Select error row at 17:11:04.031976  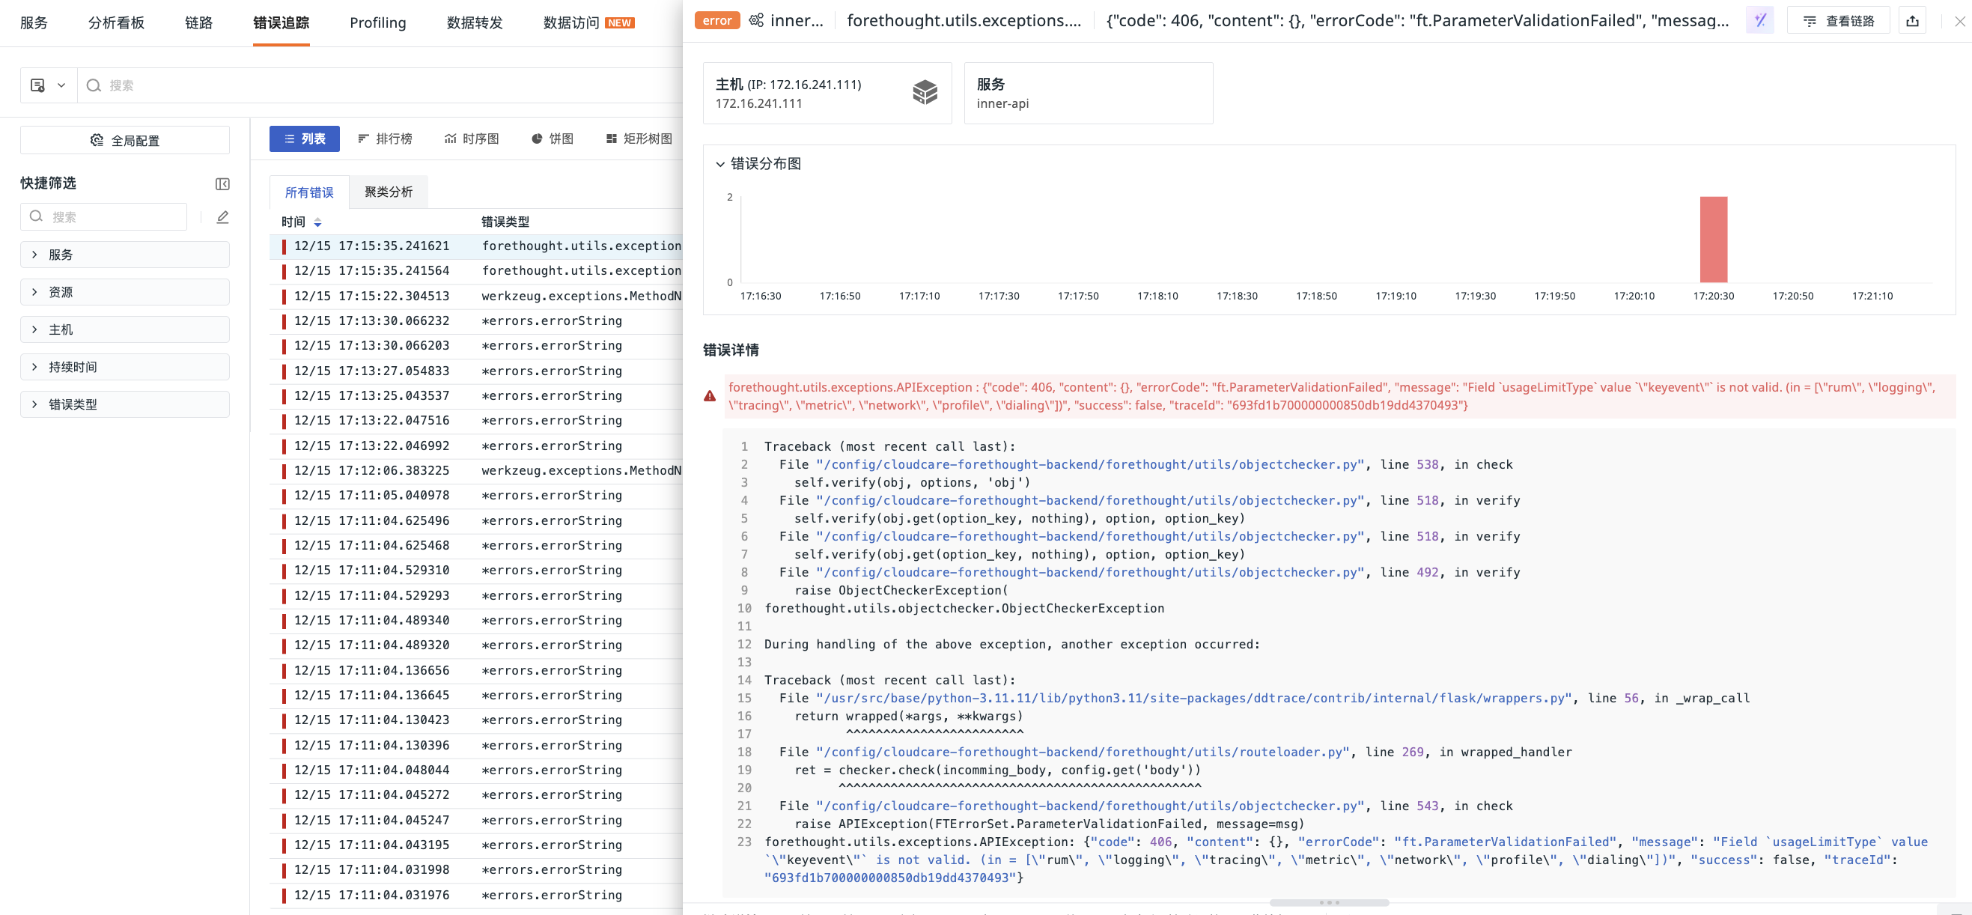[476, 895]
